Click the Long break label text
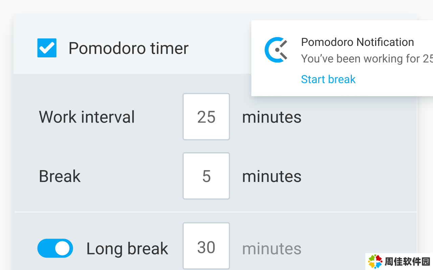433x270 pixels. [127, 249]
